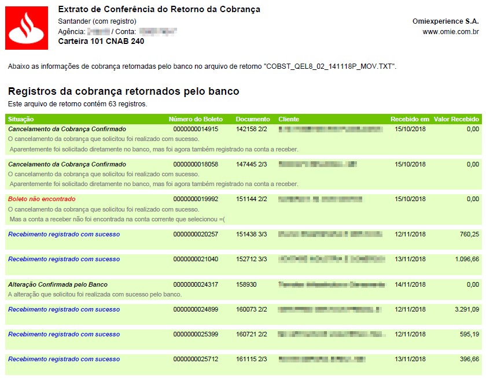Screen dimensions: 486x378
Task: Click received value 595,19
Action: tap(469, 334)
